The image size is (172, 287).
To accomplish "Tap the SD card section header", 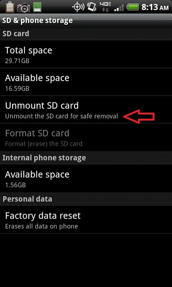I will coord(86,34).
